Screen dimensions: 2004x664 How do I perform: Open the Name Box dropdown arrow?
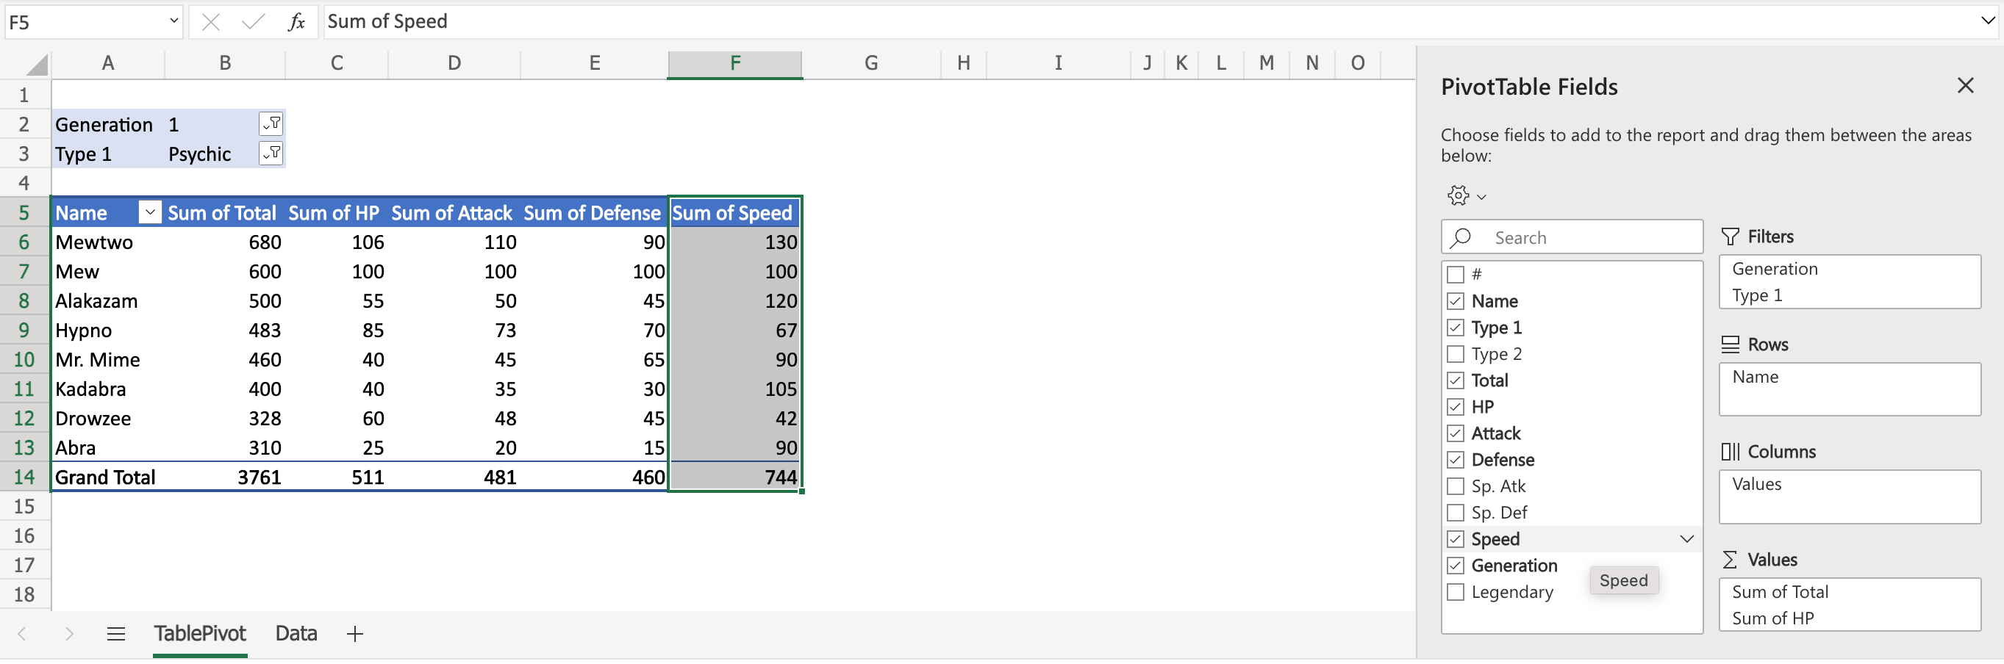pos(173,21)
